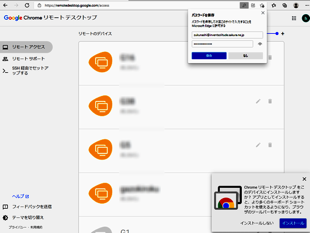The height and width of the screenshot is (233, 310).
Task: Click the blue インストール button
Action: click(x=293, y=223)
